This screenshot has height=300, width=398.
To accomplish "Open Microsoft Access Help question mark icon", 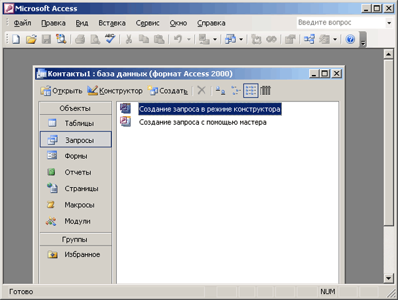I will click(350, 39).
